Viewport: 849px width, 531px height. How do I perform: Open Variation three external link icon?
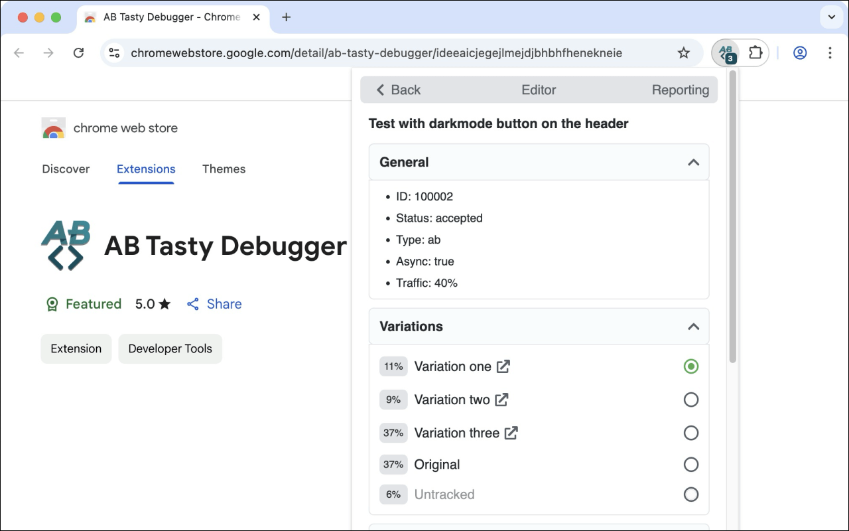511,433
